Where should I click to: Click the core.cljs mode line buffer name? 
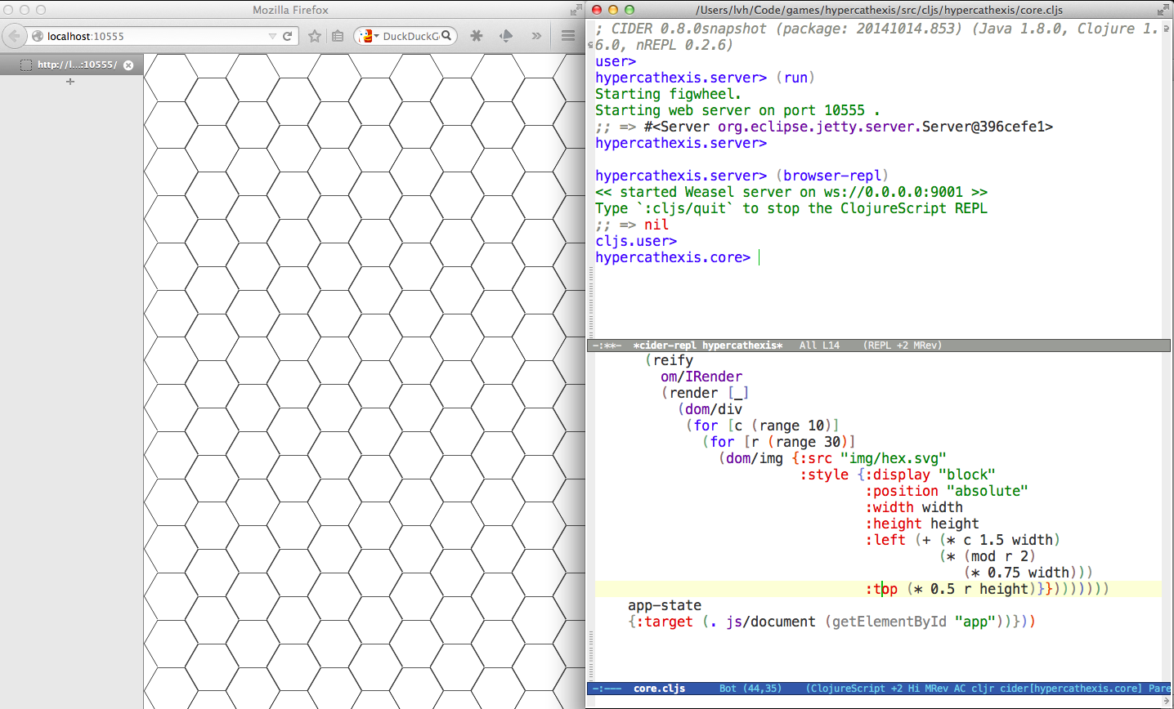coord(659,689)
